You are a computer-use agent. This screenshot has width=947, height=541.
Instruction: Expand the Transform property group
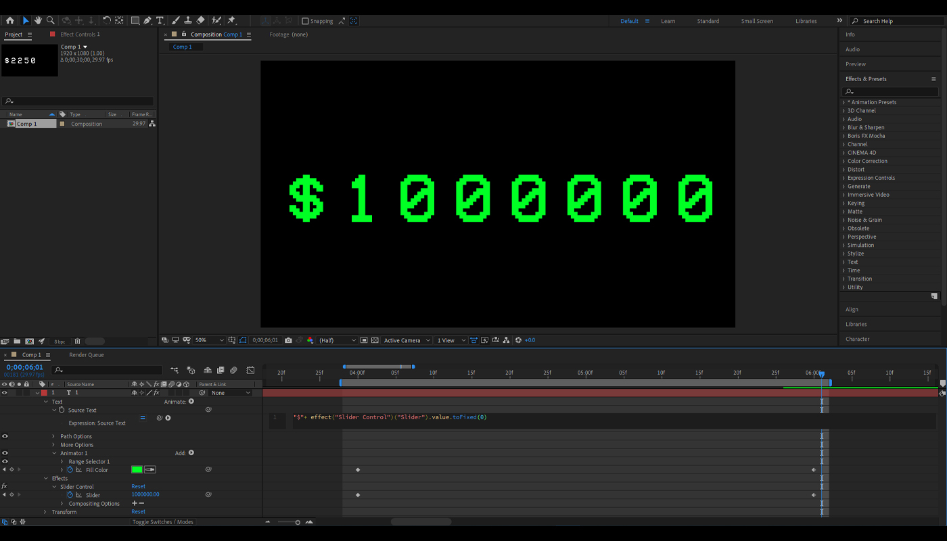[46, 512]
